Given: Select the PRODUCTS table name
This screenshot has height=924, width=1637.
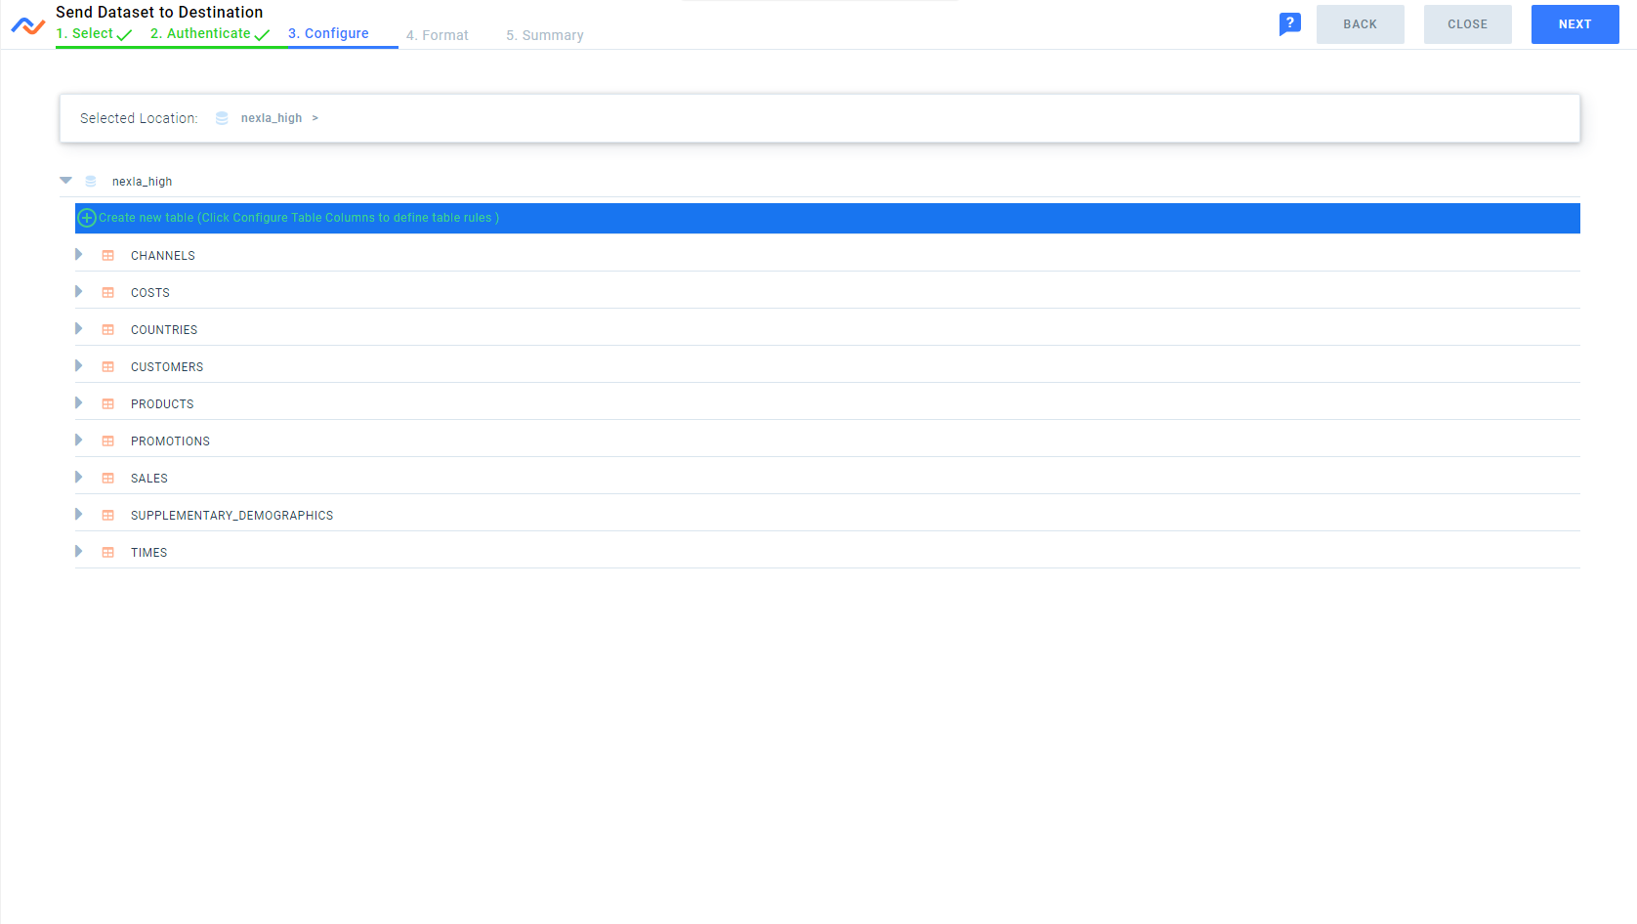Looking at the screenshot, I should pos(162,404).
